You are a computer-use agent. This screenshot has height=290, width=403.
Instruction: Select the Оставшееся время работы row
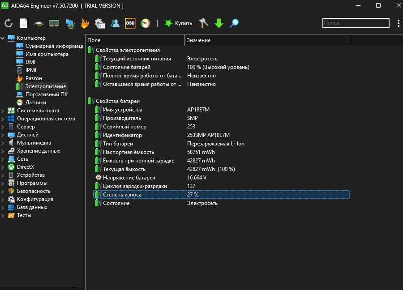click(x=221, y=84)
